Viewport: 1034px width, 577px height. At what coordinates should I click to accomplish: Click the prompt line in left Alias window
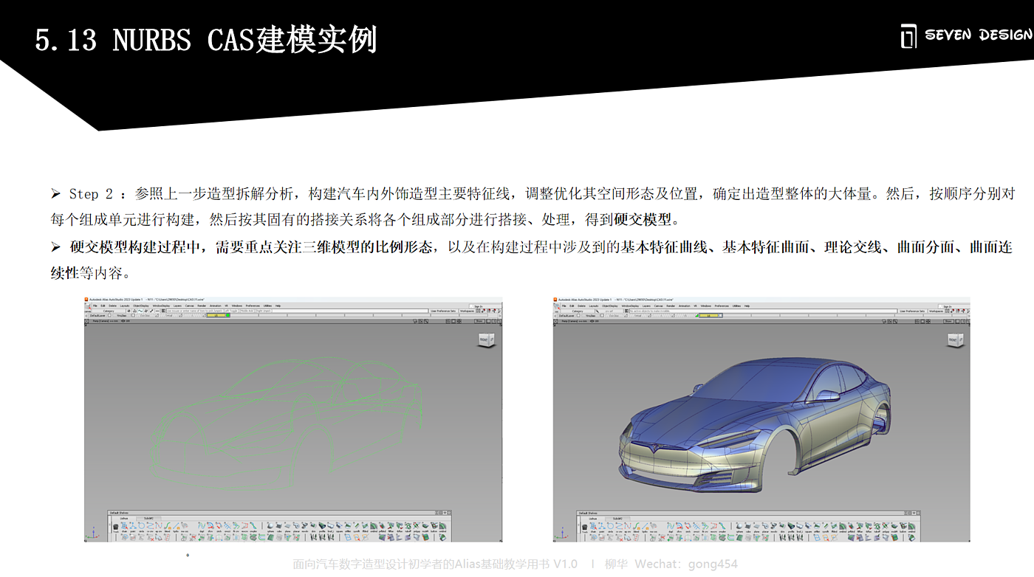295,311
